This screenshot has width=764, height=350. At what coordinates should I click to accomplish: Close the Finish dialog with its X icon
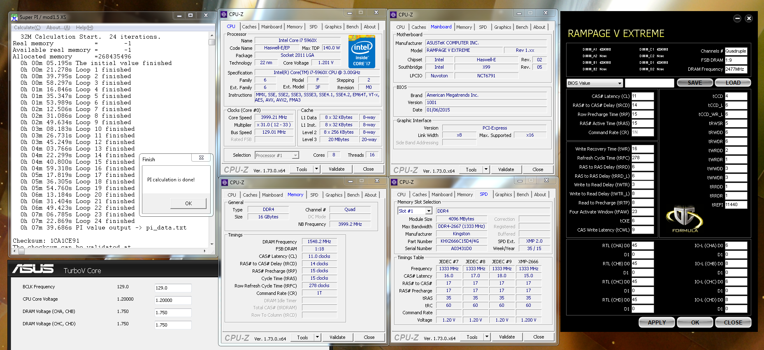(x=201, y=158)
